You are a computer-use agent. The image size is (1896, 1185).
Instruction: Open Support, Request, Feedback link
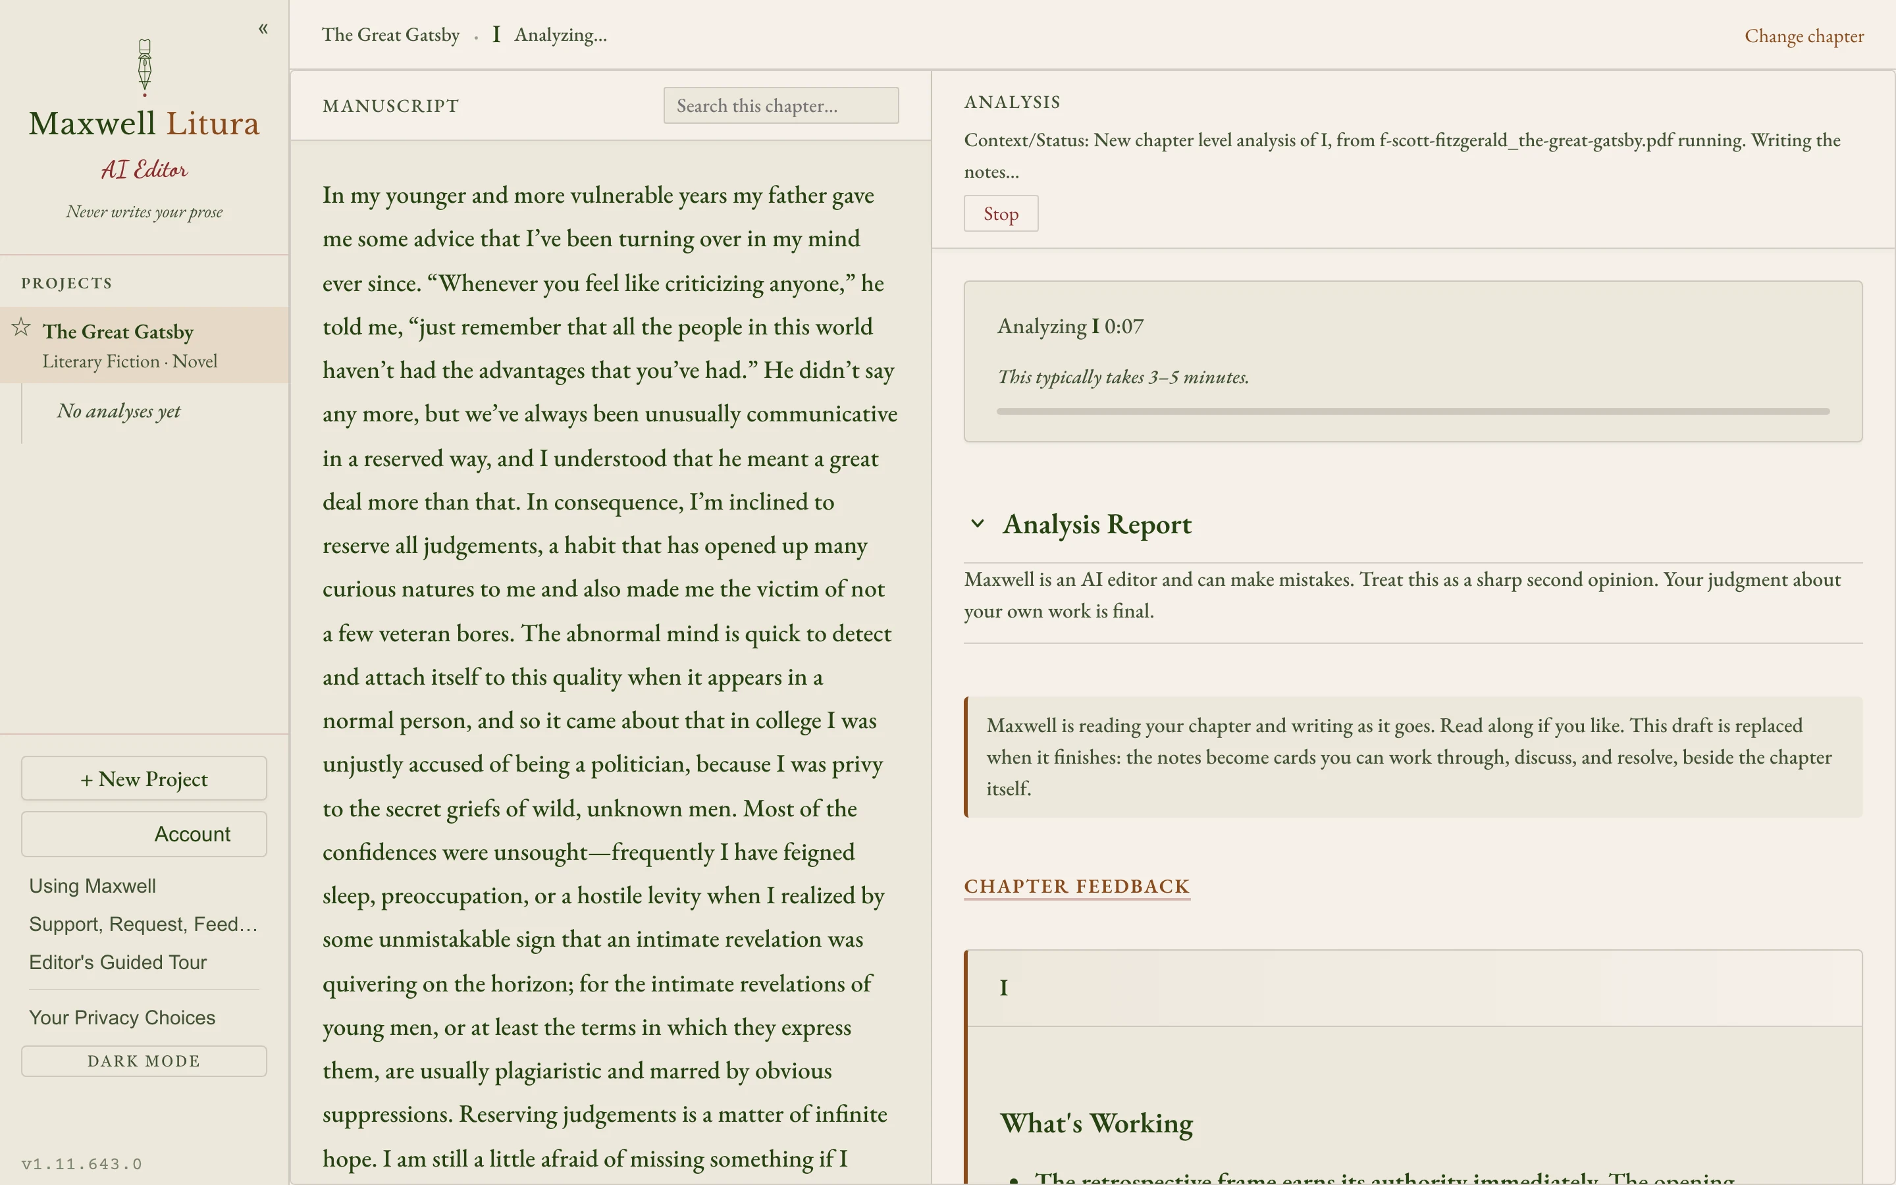[x=144, y=924]
